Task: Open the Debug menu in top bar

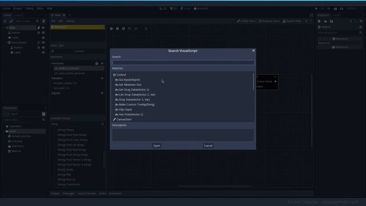Action: [29, 9]
